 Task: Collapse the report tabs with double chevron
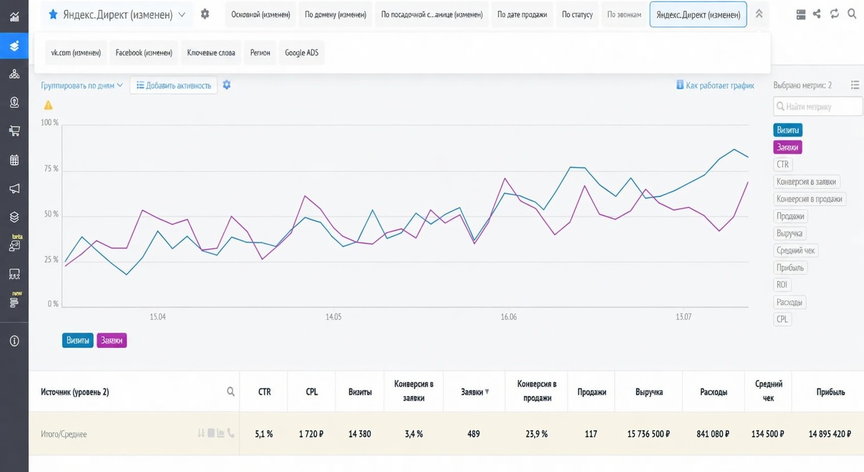(759, 14)
